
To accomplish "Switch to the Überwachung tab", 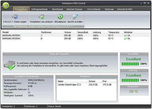I will click(x=21, y=9).
